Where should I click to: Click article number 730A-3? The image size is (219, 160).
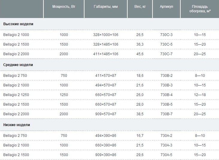[x=166, y=145]
